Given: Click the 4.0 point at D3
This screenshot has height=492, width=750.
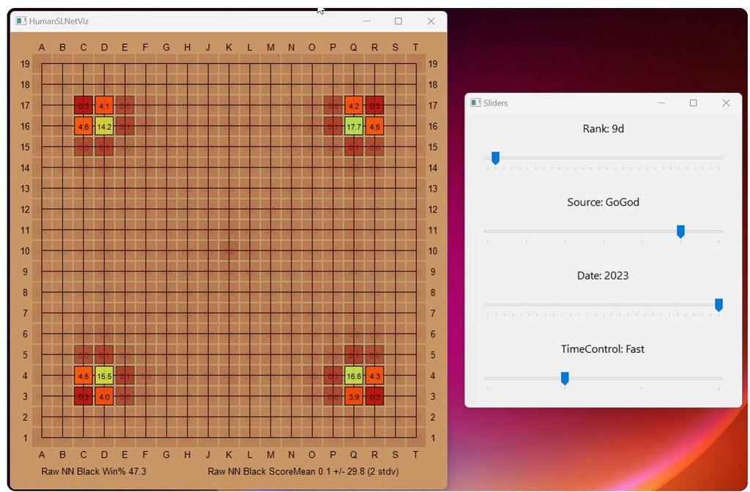Looking at the screenshot, I should pyautogui.click(x=103, y=397).
